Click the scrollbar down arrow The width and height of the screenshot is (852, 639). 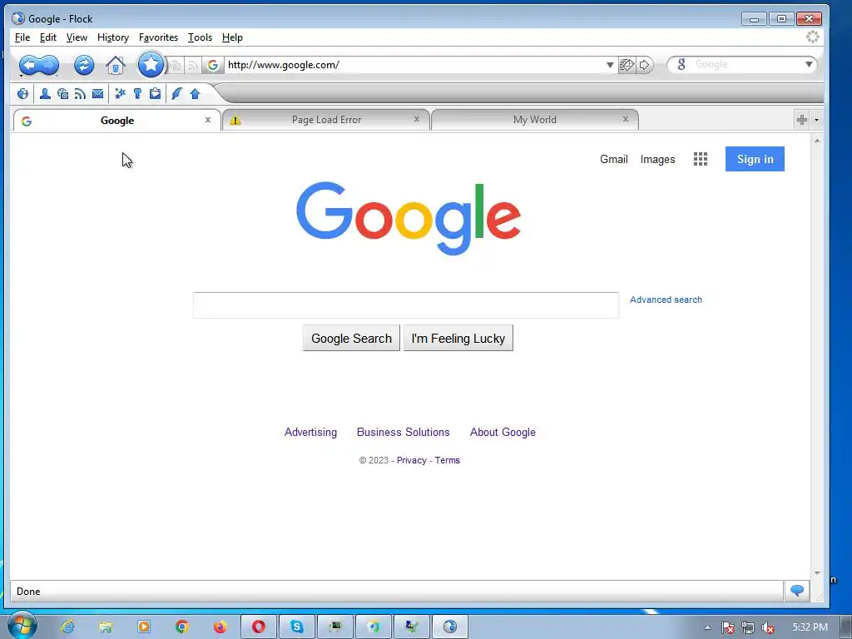coord(817,572)
